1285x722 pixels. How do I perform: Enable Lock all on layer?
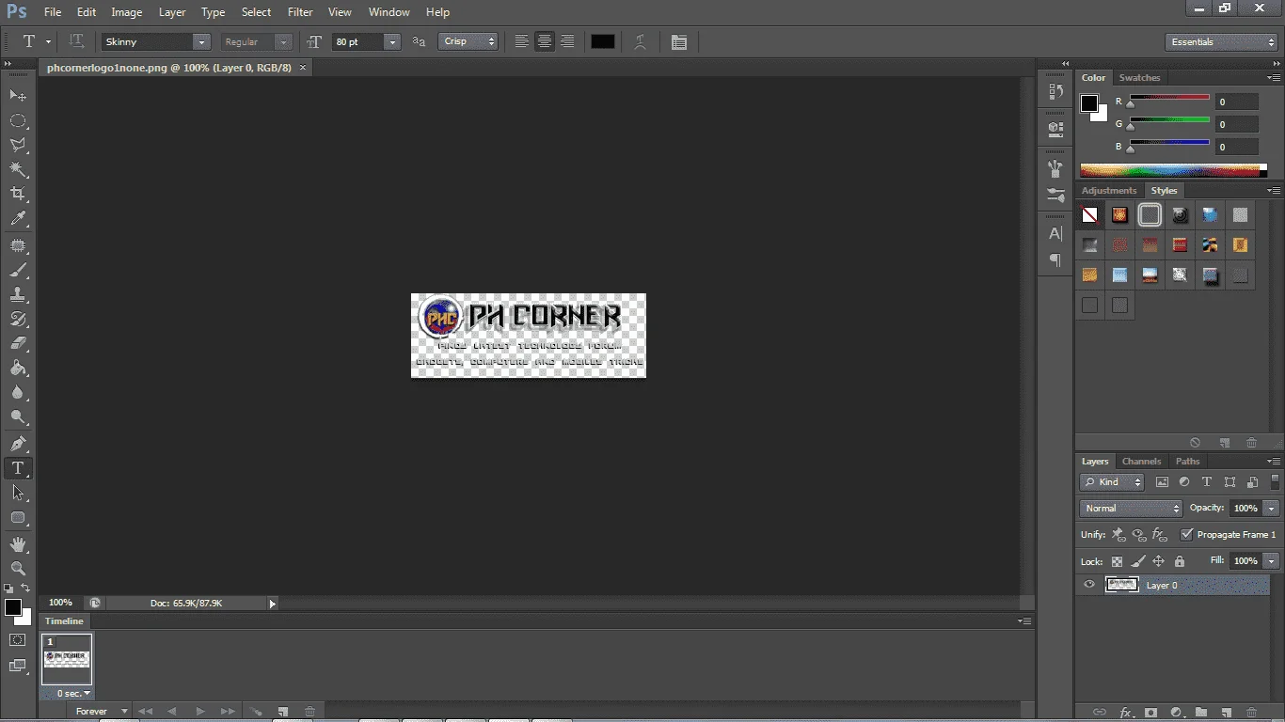click(1180, 561)
